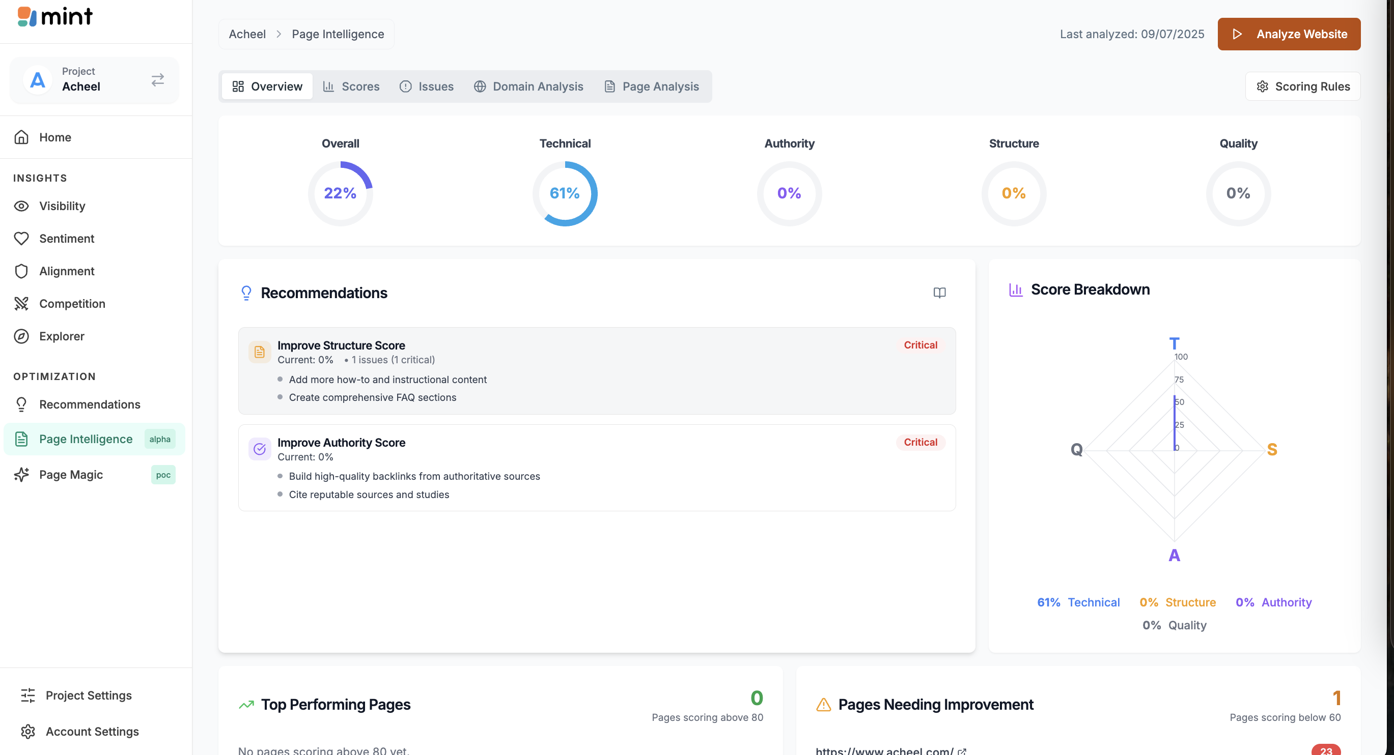
Task: Switch to the Scores tab
Action: click(x=351, y=86)
